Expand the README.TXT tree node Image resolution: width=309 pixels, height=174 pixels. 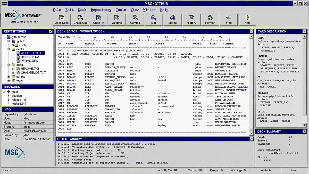tap(13, 69)
